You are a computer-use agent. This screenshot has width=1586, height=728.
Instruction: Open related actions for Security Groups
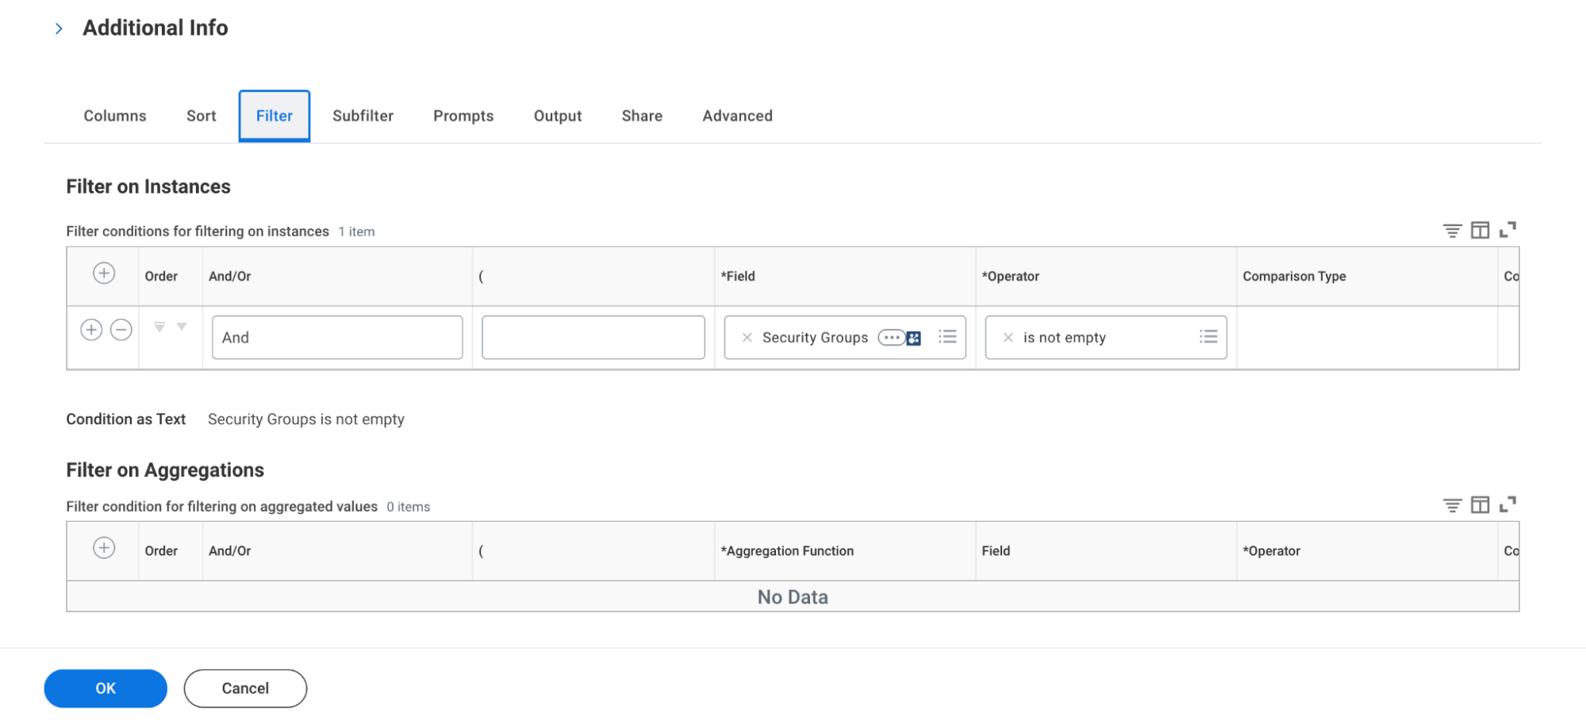pyautogui.click(x=891, y=338)
